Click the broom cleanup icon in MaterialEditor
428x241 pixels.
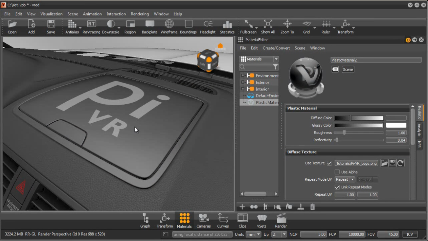click(301, 207)
